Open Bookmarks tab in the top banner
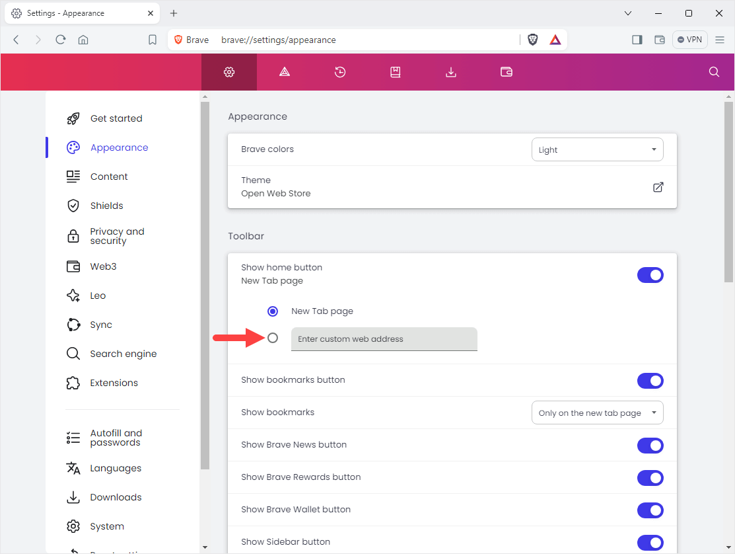This screenshot has height=554, width=735. (x=395, y=72)
